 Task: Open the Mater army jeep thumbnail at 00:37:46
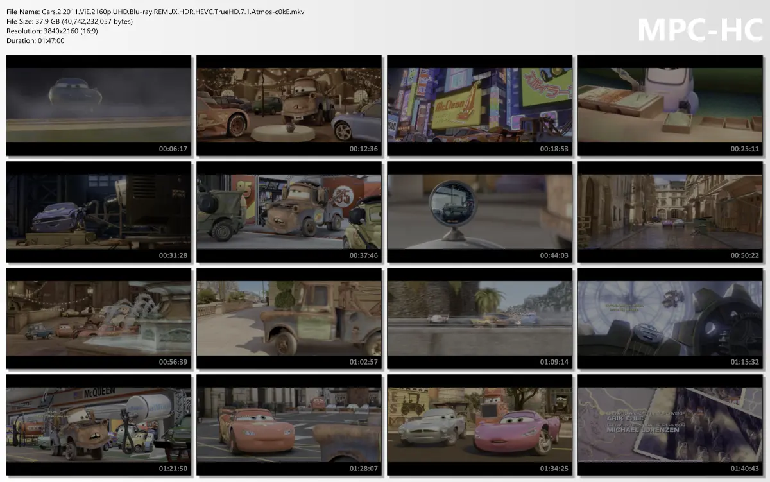click(289, 212)
